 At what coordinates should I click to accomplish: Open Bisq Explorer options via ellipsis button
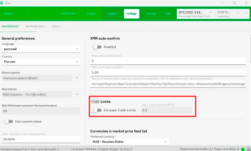click(77, 94)
